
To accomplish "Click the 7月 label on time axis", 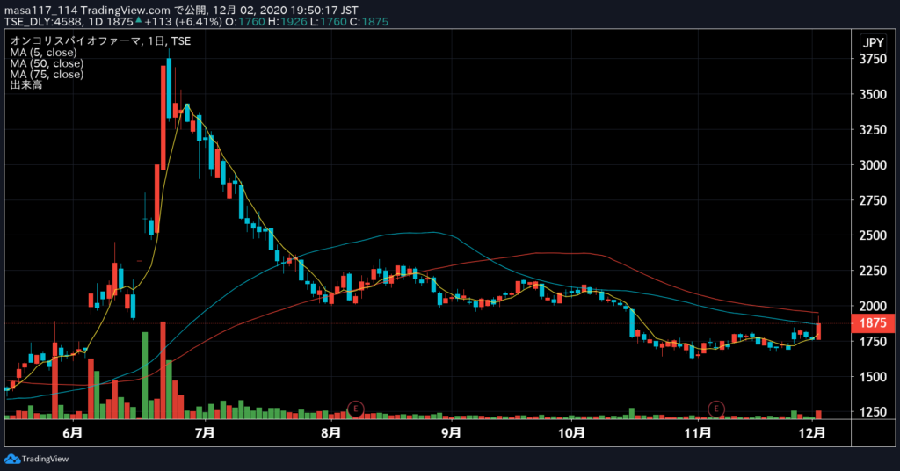I will pyautogui.click(x=204, y=432).
